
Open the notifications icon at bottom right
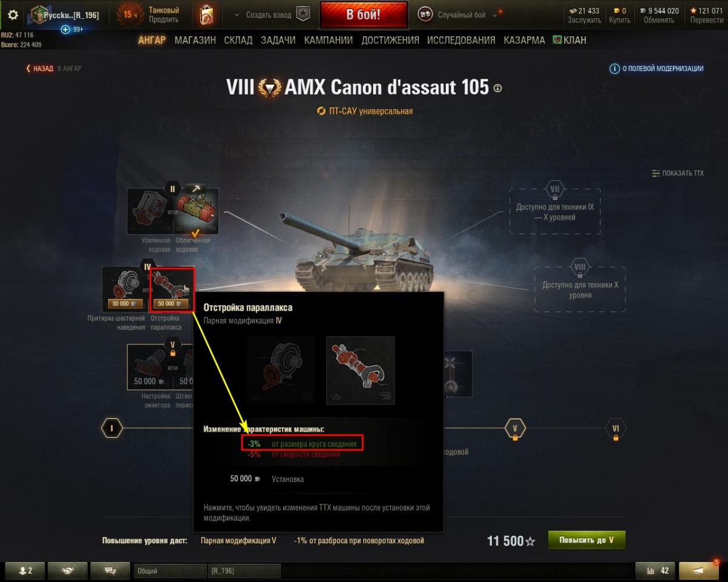click(x=699, y=570)
